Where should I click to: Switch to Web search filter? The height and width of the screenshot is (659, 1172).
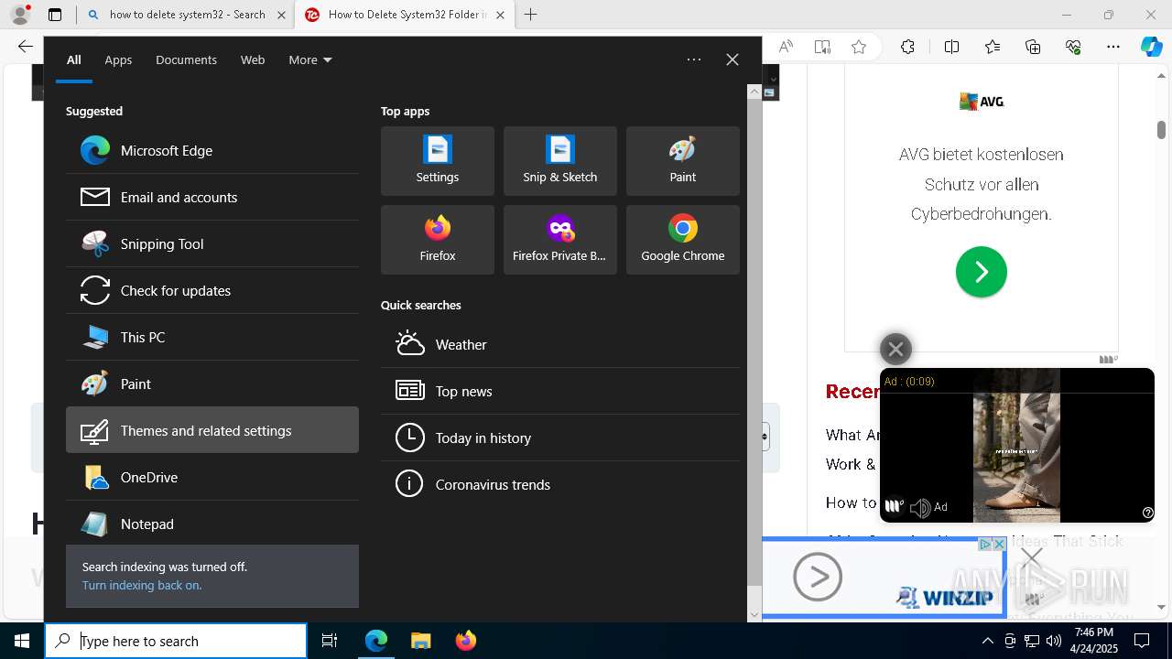coord(253,59)
